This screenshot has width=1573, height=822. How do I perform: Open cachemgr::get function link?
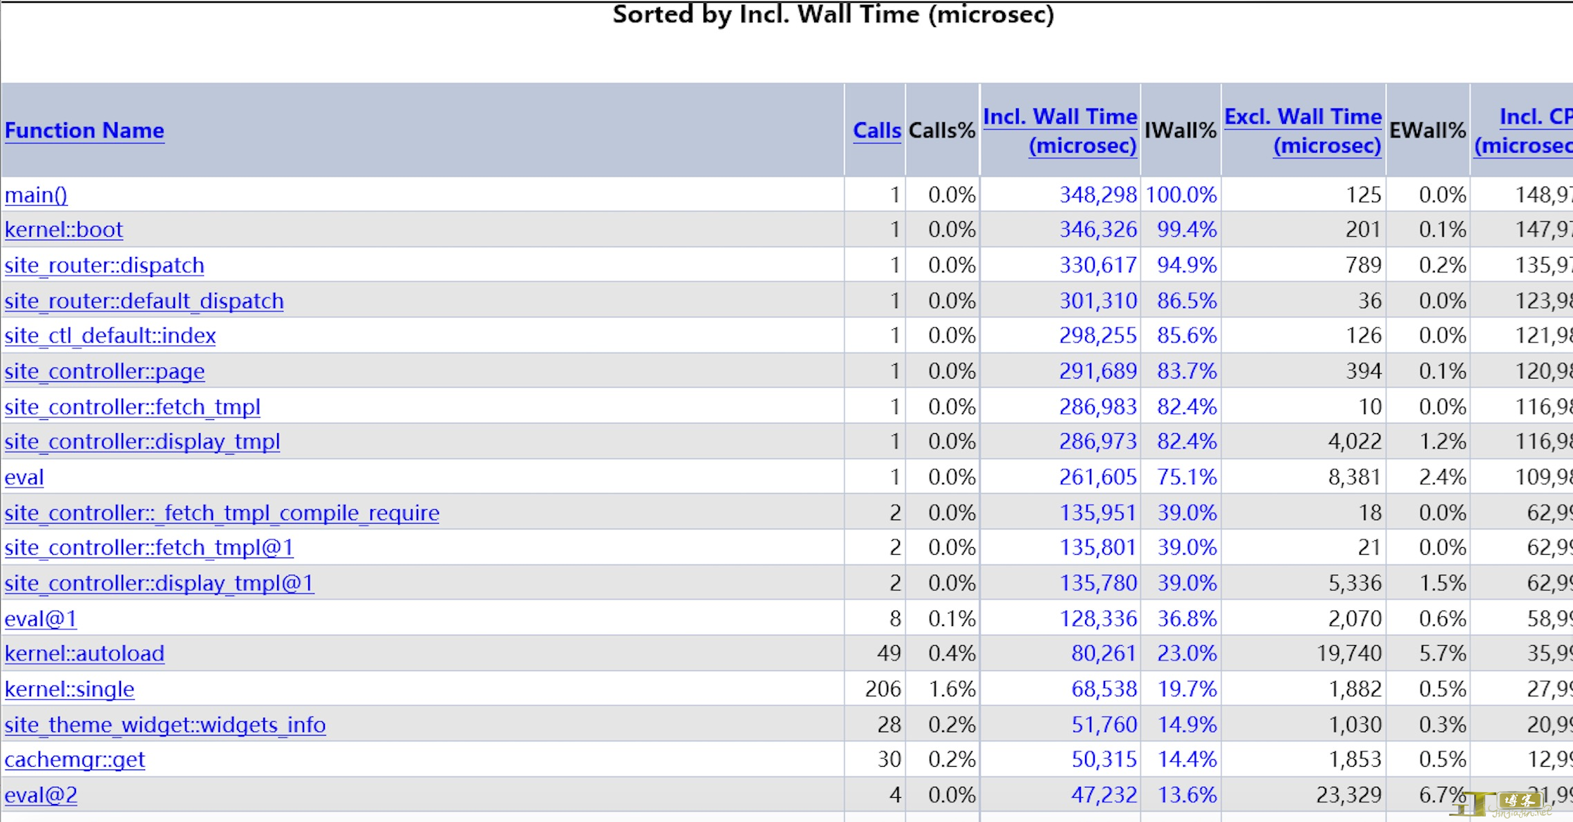point(75,761)
